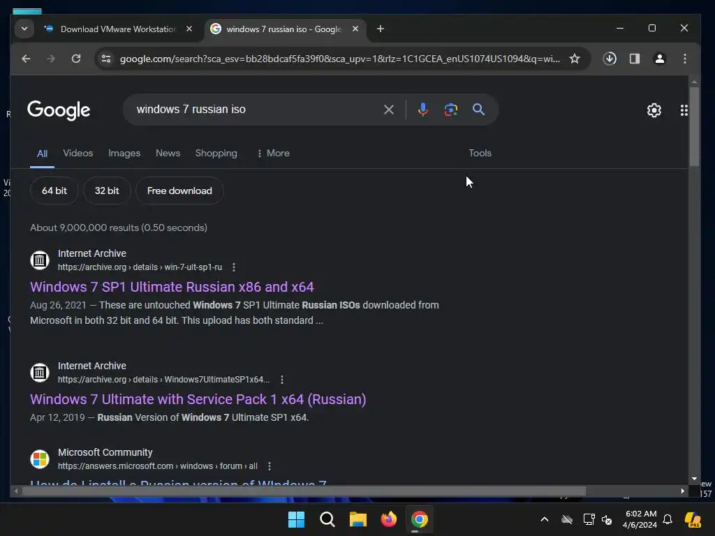Image resolution: width=715 pixels, height=536 pixels.
Task: Open Google apps grid
Action: [x=684, y=110]
